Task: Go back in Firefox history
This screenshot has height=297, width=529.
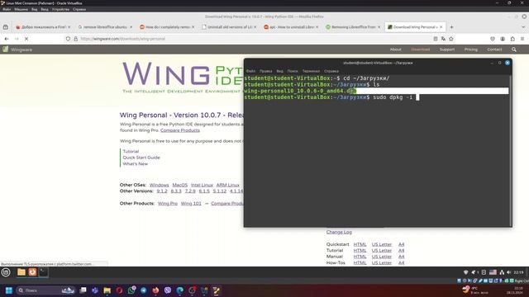Action: (7, 39)
